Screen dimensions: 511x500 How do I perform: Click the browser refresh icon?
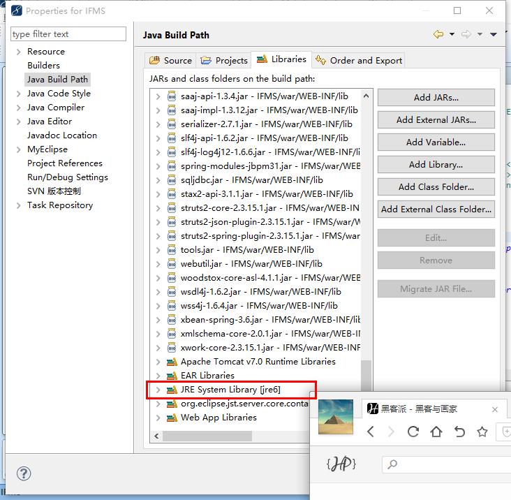413,432
